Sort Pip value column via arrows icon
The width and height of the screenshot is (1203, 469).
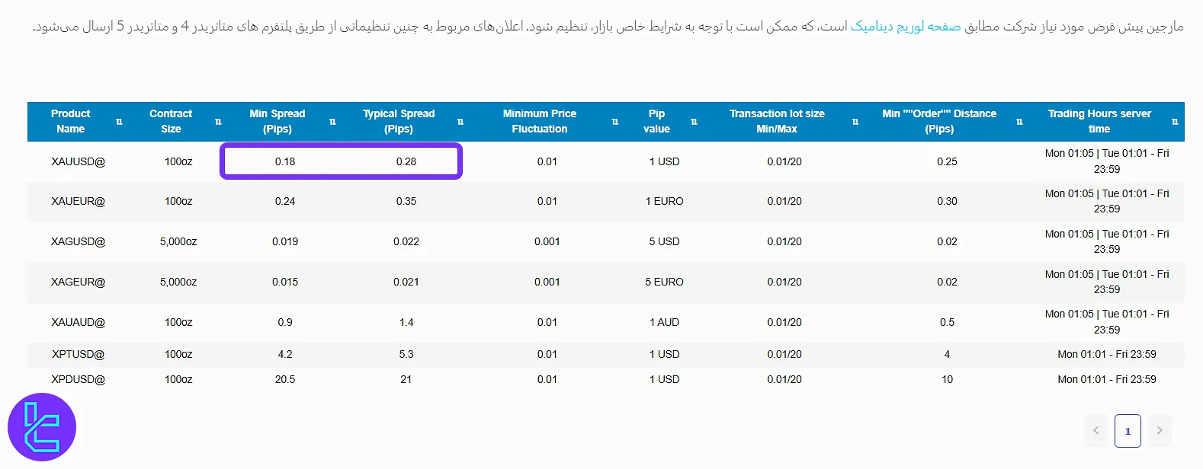(694, 122)
